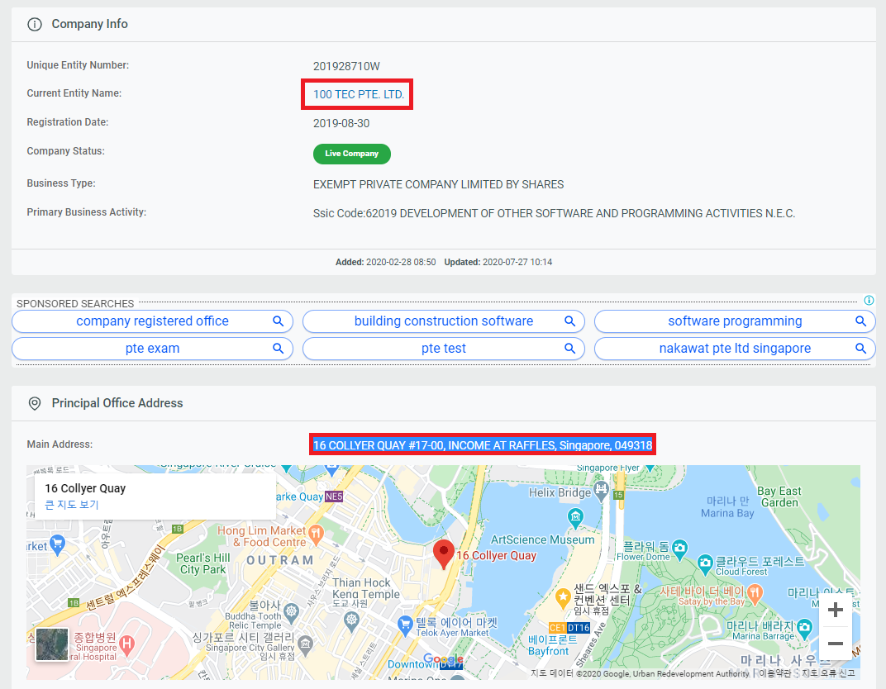
Task: Open larger map link under 16 Collyer Quay
Action: click(72, 504)
